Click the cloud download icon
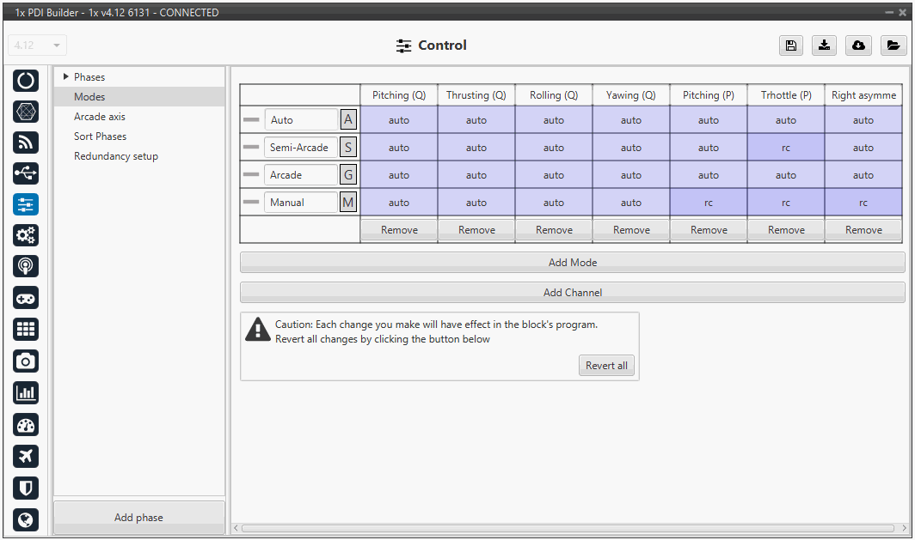 [x=857, y=46]
